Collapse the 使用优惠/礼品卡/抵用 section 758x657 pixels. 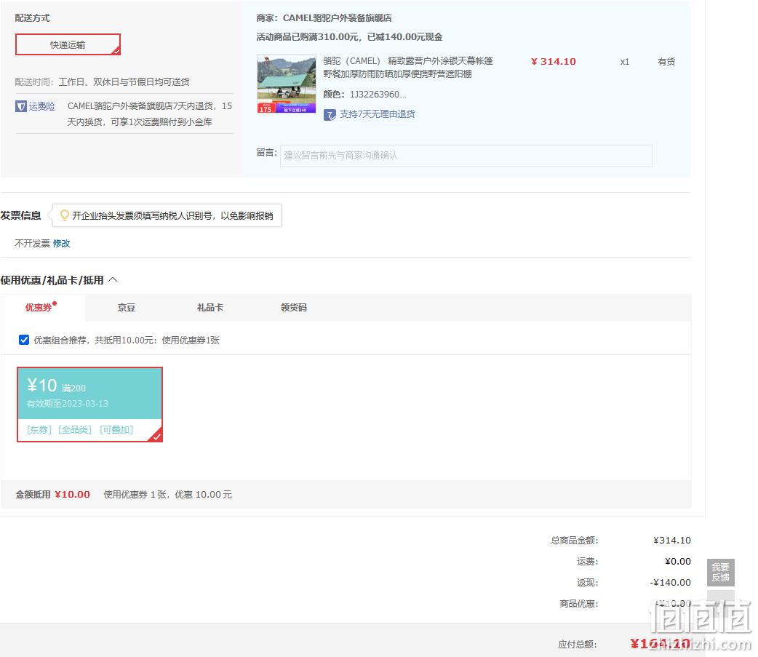tap(113, 280)
